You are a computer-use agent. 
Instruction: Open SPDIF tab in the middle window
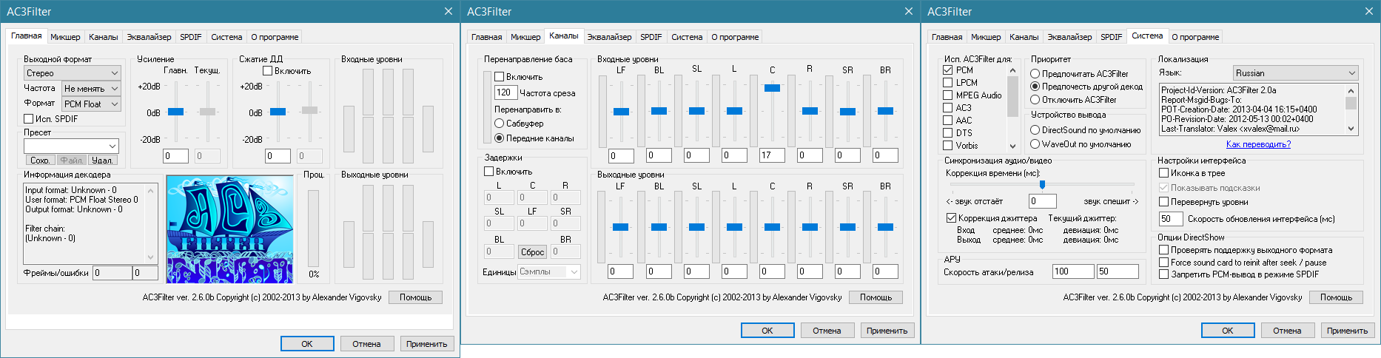[651, 37]
